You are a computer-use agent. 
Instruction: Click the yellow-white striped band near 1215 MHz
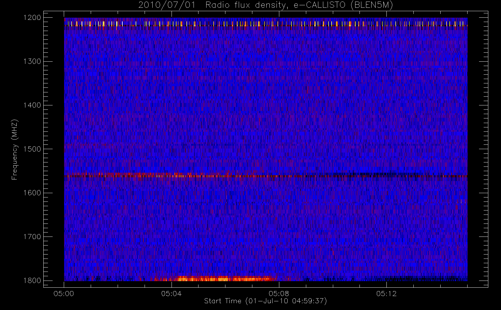tap(266, 24)
